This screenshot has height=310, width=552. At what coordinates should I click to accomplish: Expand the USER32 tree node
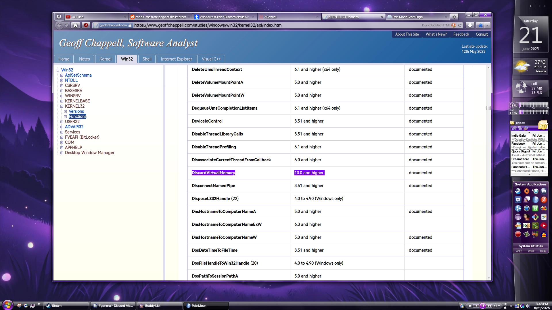pos(62,122)
